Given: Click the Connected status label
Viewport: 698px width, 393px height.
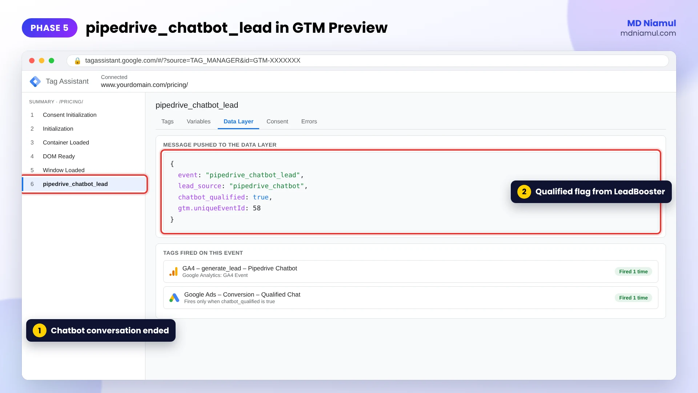Looking at the screenshot, I should click(114, 77).
